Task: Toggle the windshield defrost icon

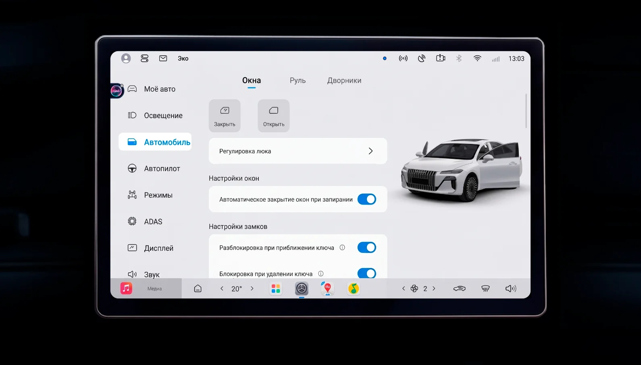Action: pos(485,288)
